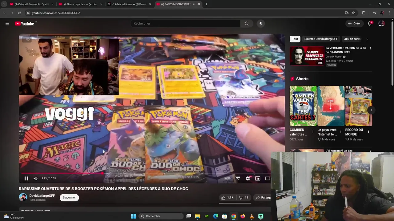Viewport: 394px width, 221px height.
Task: Open a new browser tab
Action: [206, 4]
